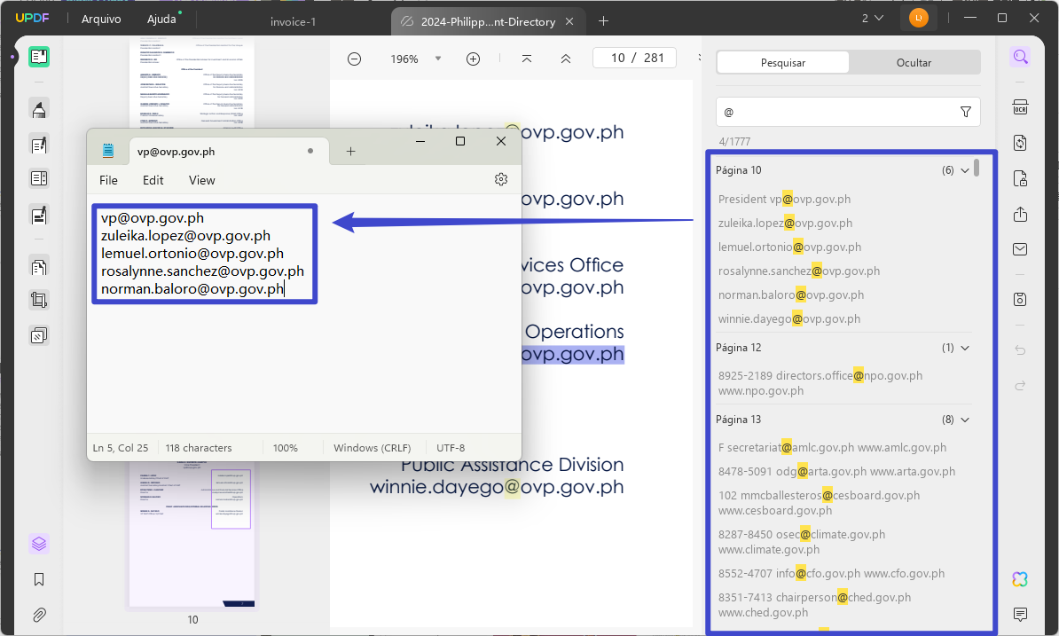The height and width of the screenshot is (636, 1059).
Task: Select result secretariat@amlc.gov.ph
Action: (x=832, y=448)
